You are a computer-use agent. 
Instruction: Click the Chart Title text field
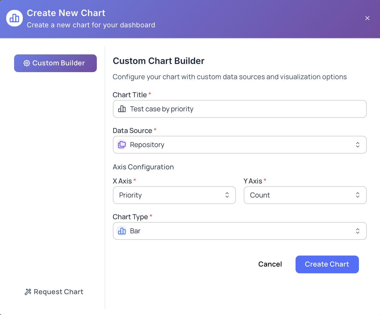[x=240, y=109]
